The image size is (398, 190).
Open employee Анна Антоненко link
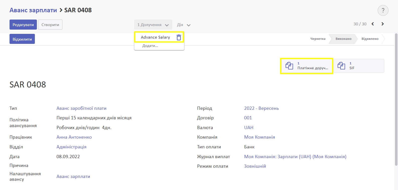pyautogui.click(x=74, y=137)
